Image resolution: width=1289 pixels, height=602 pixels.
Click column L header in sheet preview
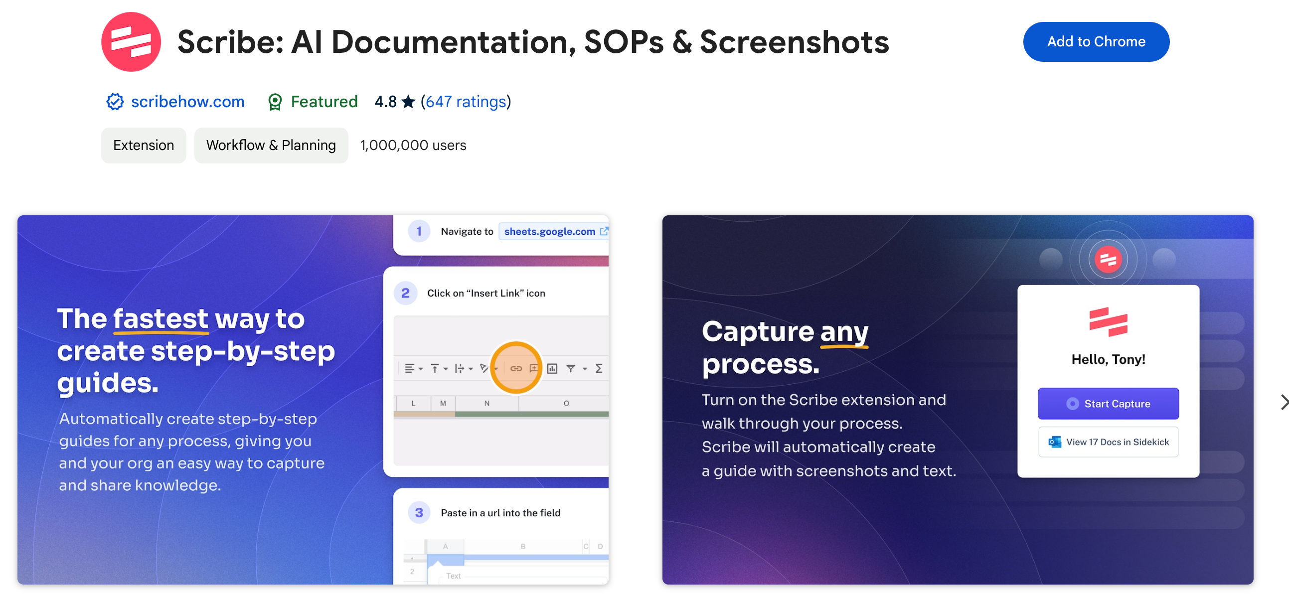click(x=413, y=403)
